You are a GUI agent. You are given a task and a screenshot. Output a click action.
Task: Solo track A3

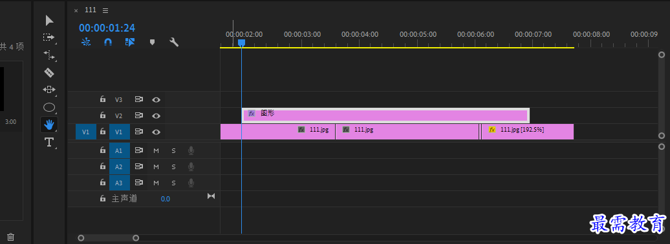coord(173,183)
